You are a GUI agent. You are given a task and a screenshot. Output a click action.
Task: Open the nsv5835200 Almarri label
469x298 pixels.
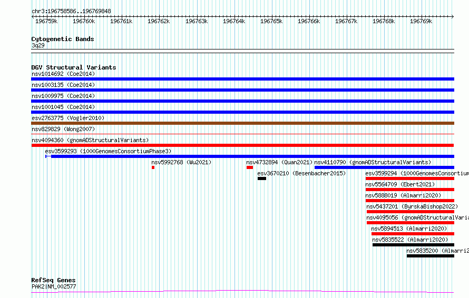pos(437,251)
